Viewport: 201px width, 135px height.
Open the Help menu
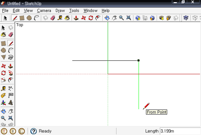pos(105,11)
